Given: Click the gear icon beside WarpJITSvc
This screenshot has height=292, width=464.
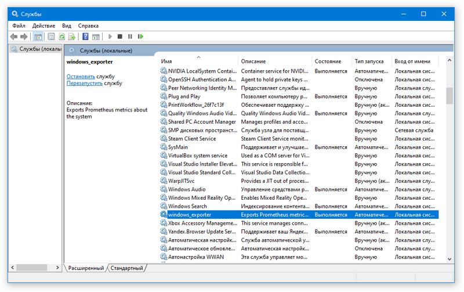Looking at the screenshot, I should click(x=164, y=181).
